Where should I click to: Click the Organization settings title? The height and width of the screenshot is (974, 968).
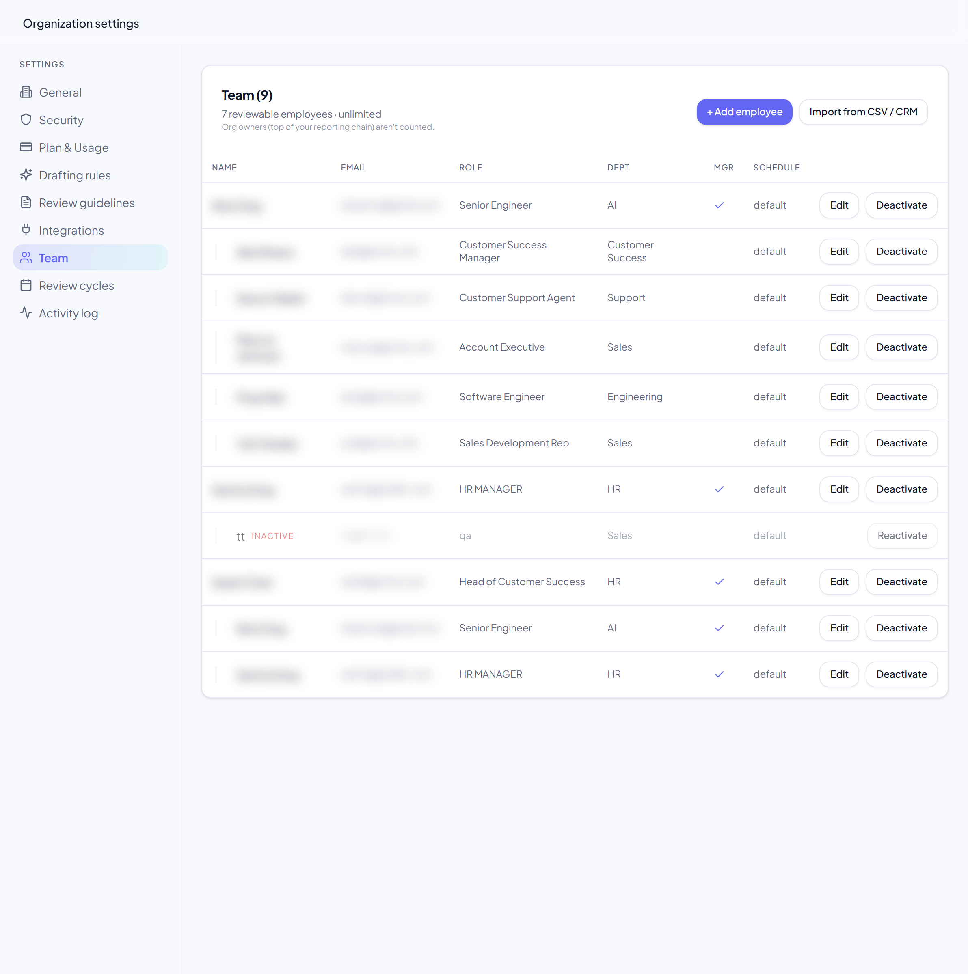81,23
